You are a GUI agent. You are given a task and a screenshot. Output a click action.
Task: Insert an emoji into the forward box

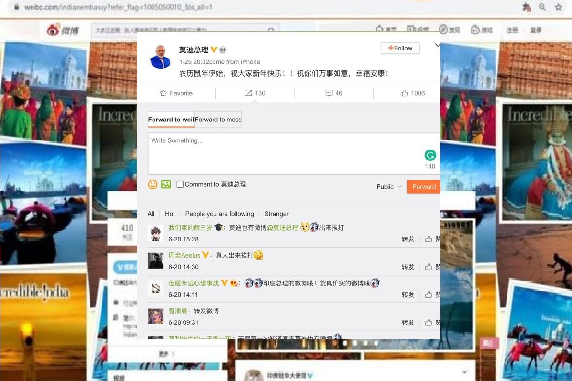153,184
